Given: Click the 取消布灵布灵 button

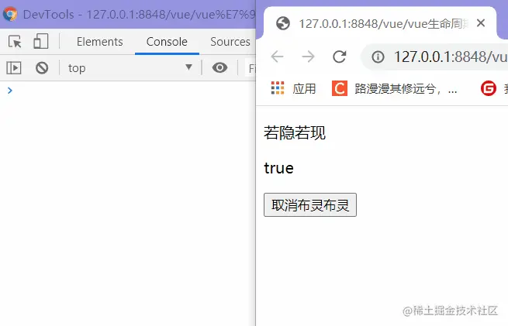Looking at the screenshot, I should [x=310, y=204].
